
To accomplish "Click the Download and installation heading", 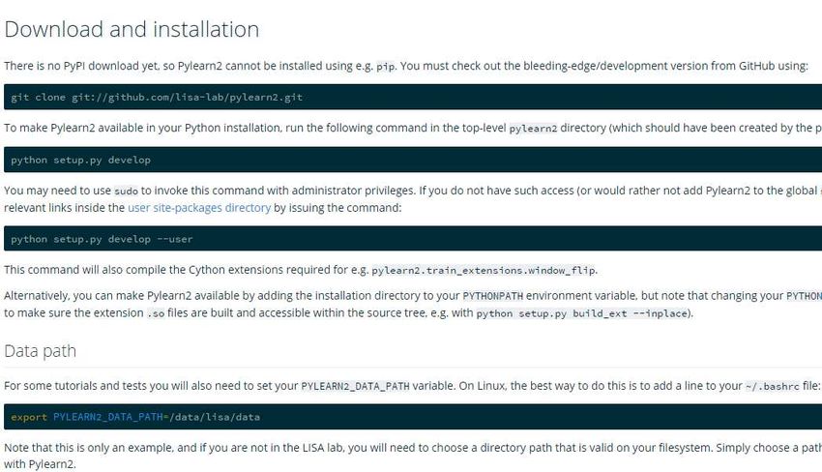I will click(x=132, y=29).
